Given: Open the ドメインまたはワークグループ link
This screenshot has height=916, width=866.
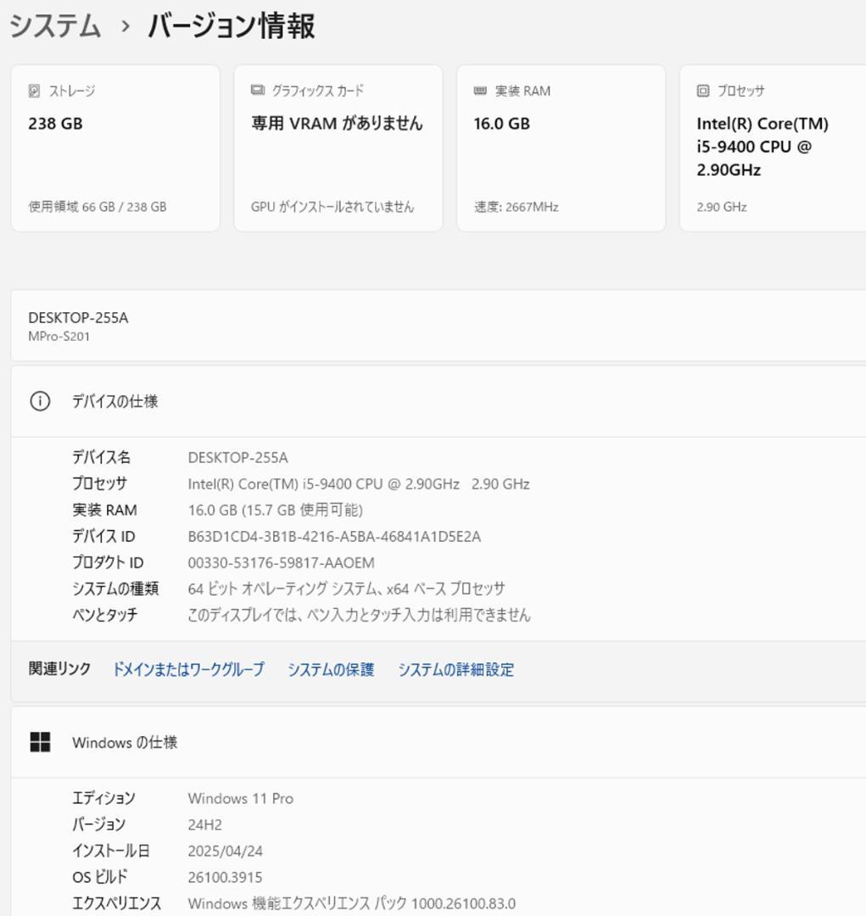Looking at the screenshot, I should [186, 669].
